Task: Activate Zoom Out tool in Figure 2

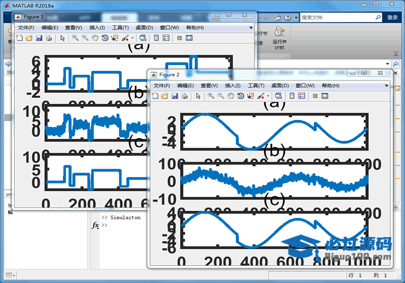Action: click(220, 96)
